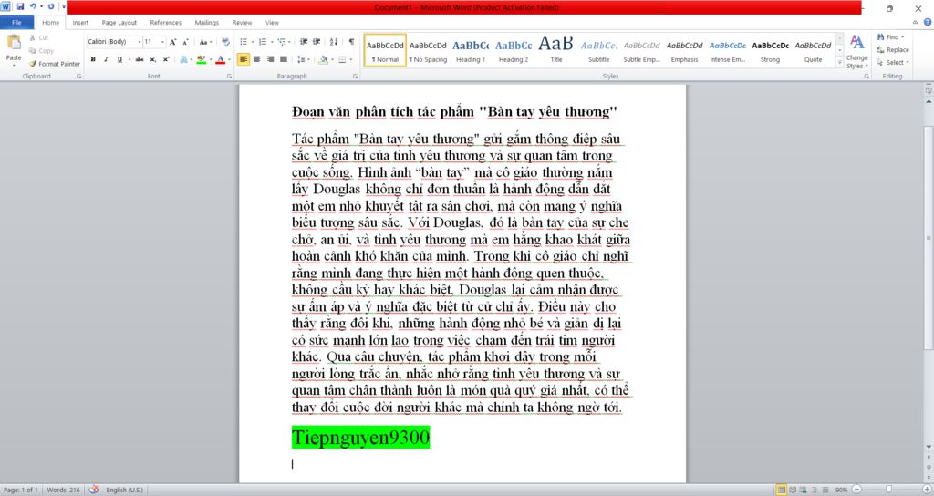Switch to the Review tab

click(x=242, y=23)
